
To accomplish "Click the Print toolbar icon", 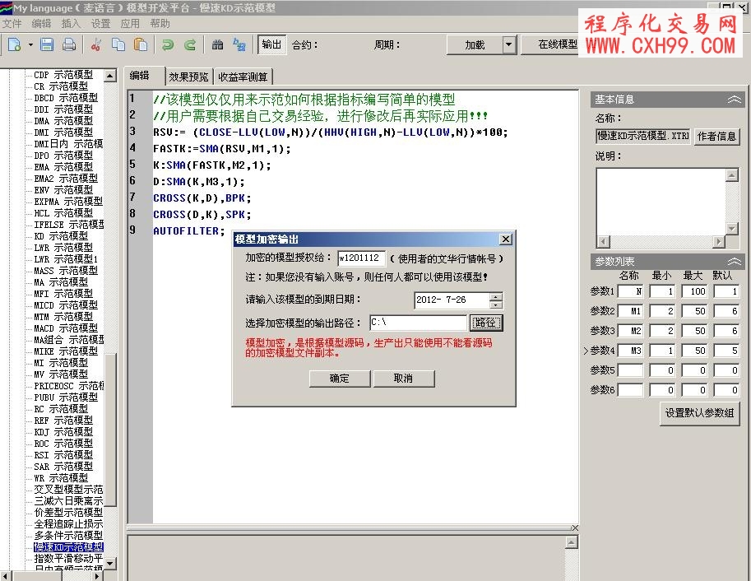I will point(69,44).
